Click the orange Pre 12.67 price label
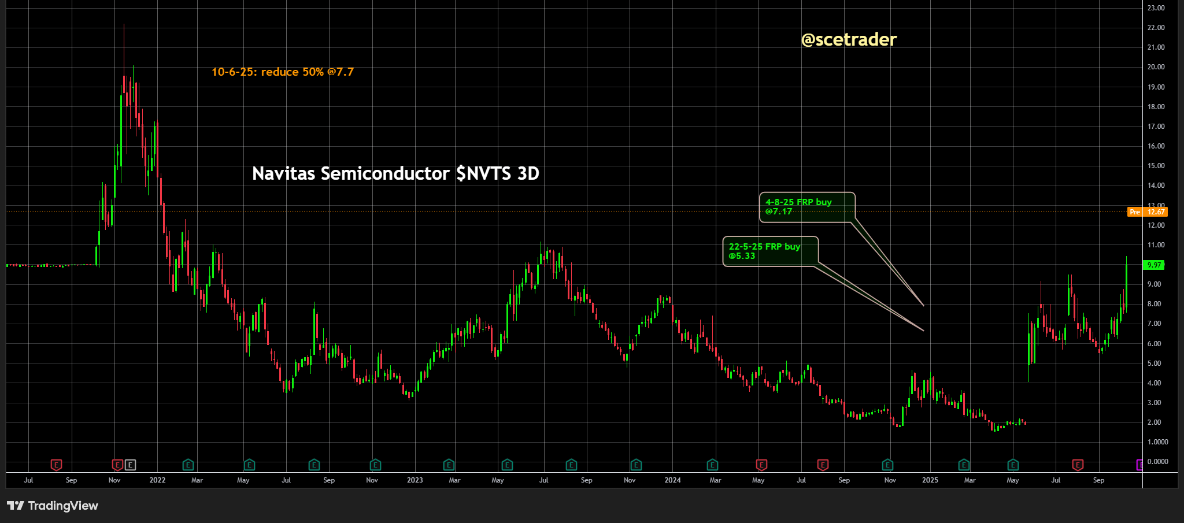 point(1148,212)
